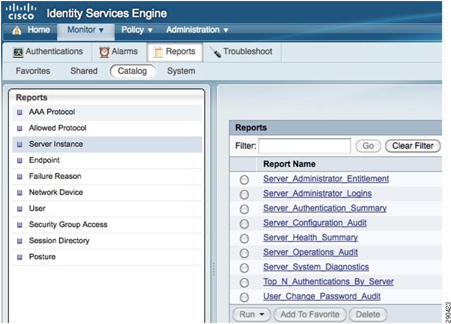Click the Alarms clock icon
The width and height of the screenshot is (451, 324).
pos(104,52)
